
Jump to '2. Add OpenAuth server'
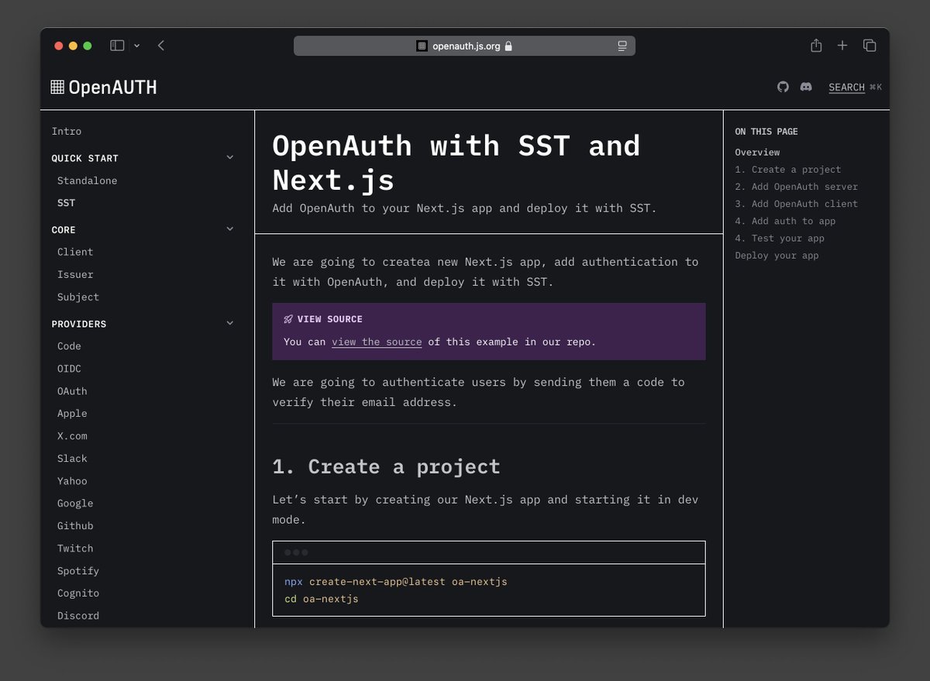click(x=796, y=187)
